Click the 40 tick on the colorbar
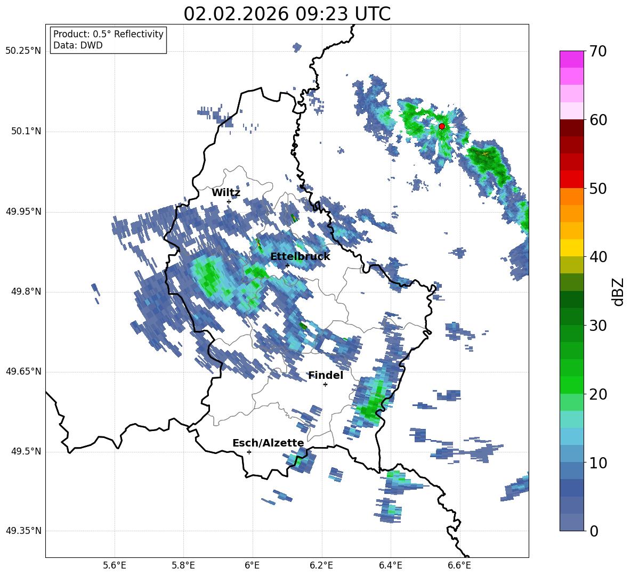The width and height of the screenshot is (631, 576). [x=598, y=257]
